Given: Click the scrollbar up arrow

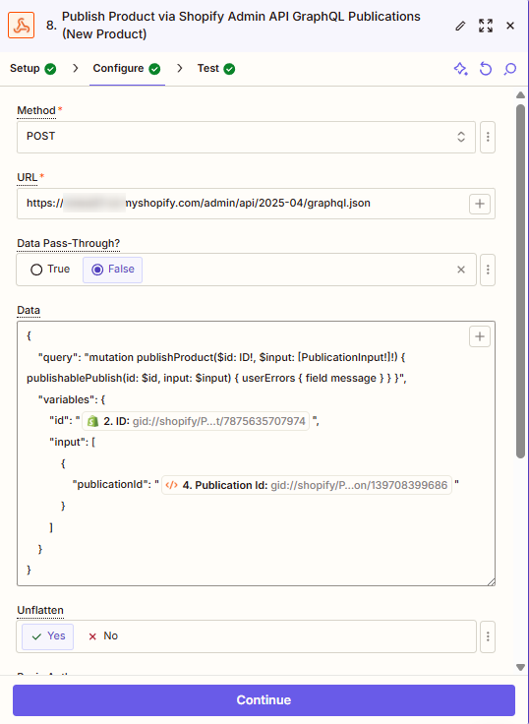Looking at the screenshot, I should pyautogui.click(x=521, y=95).
